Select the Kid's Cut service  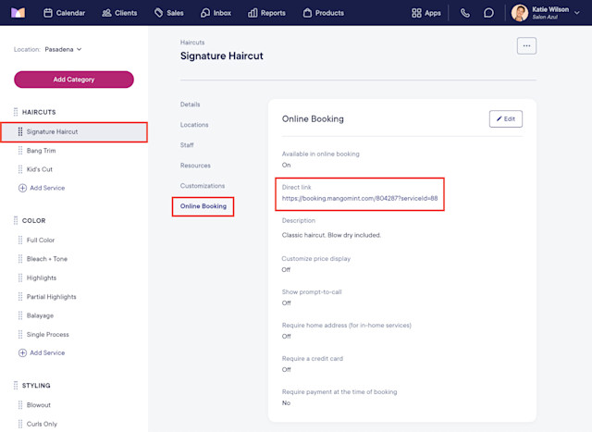[39, 169]
